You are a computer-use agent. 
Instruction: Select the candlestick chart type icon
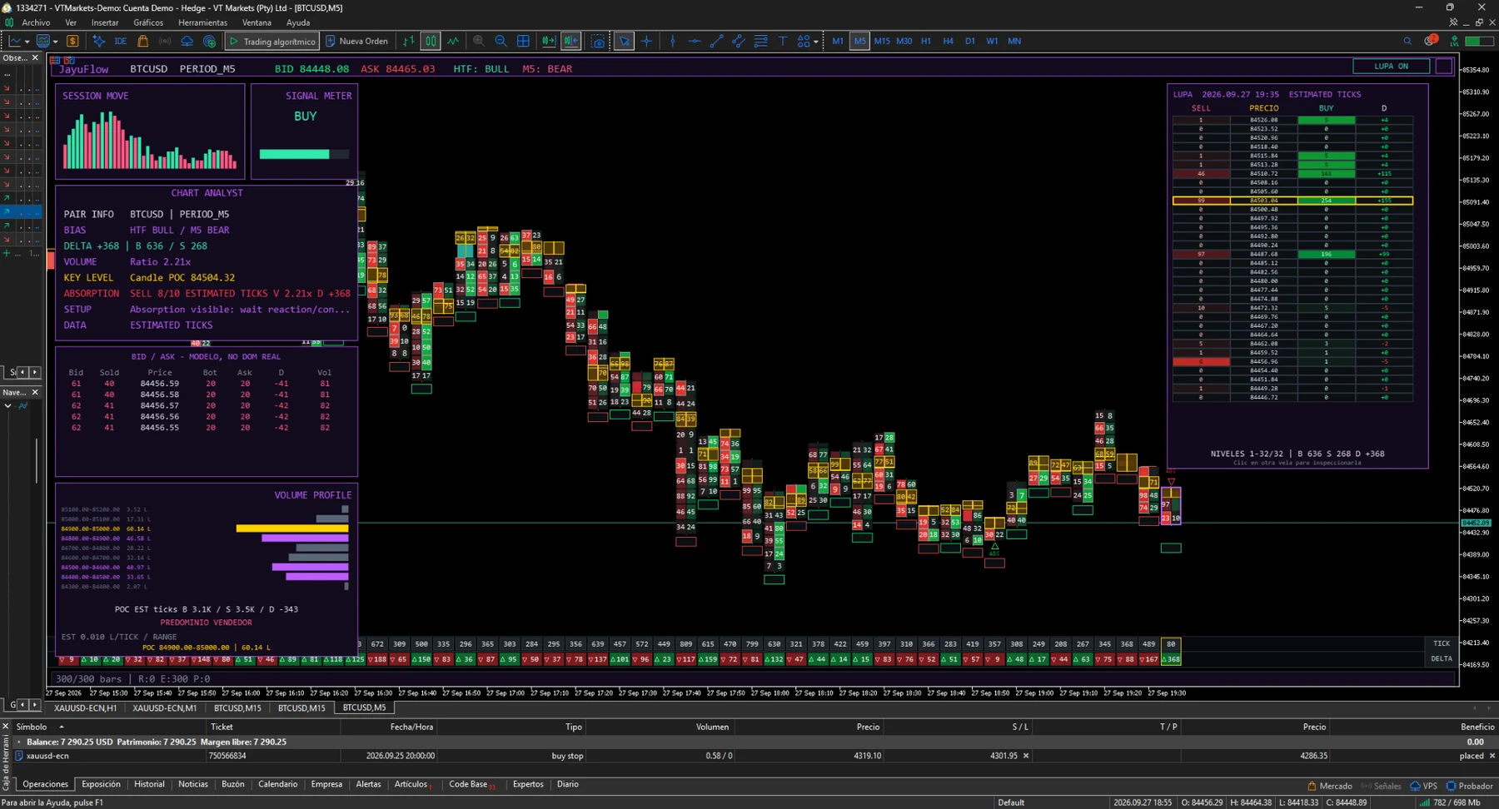tap(431, 41)
